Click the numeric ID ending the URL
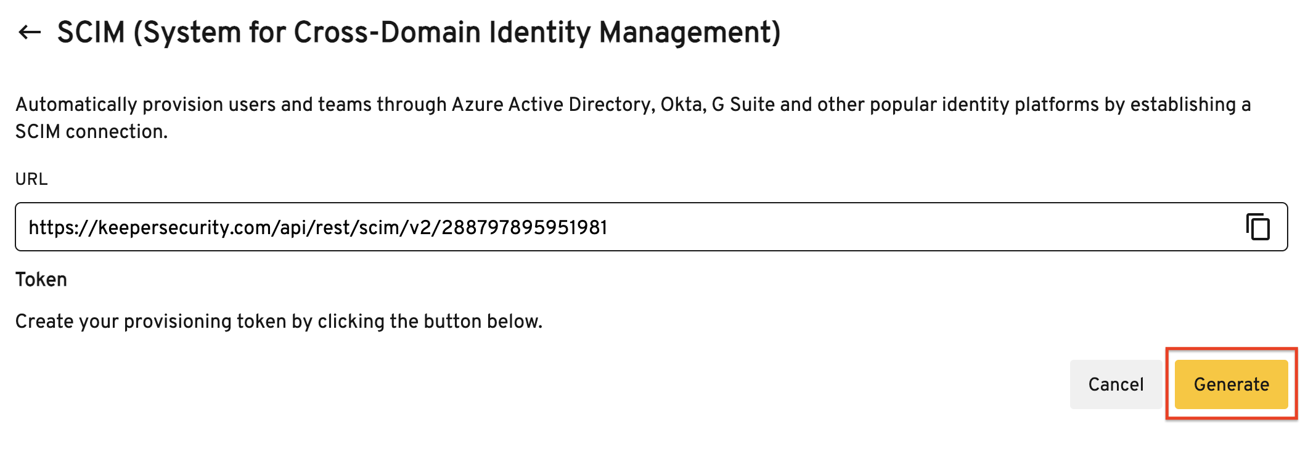Image resolution: width=1308 pixels, height=451 pixels. click(x=525, y=228)
